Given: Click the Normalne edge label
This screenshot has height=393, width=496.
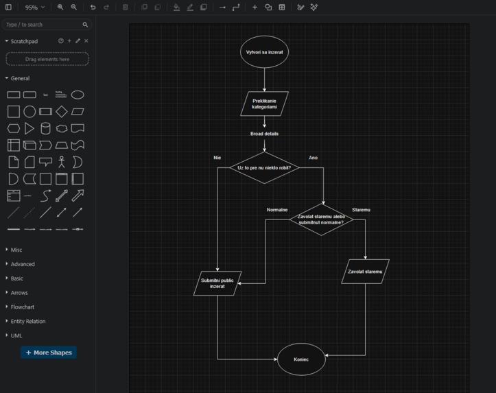Looking at the screenshot, I should pos(277,210).
